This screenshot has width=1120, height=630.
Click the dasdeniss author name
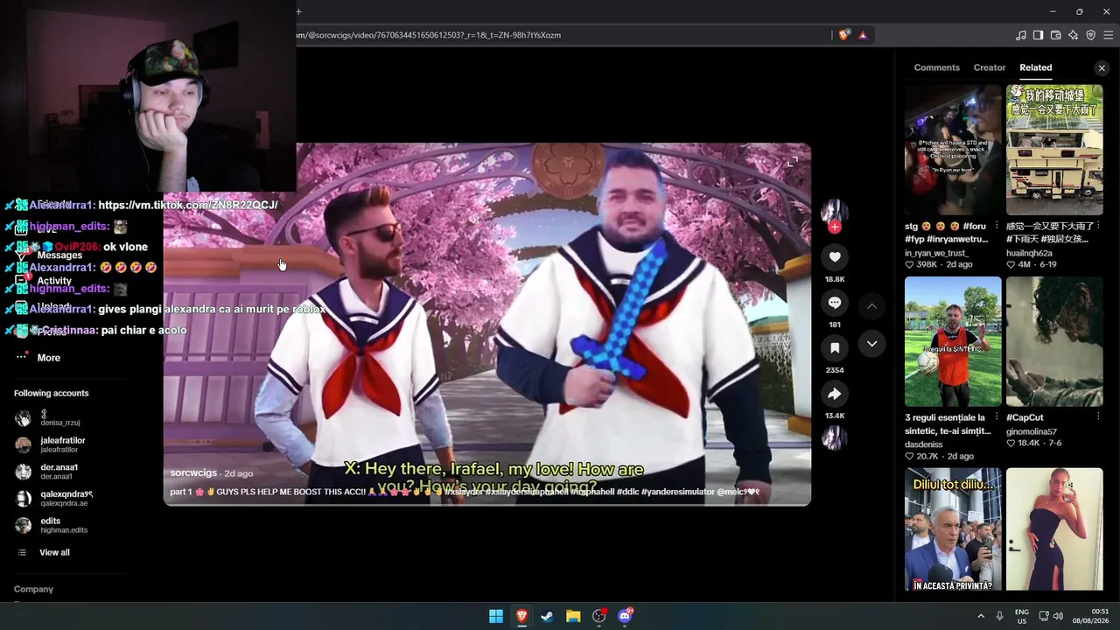tap(923, 444)
